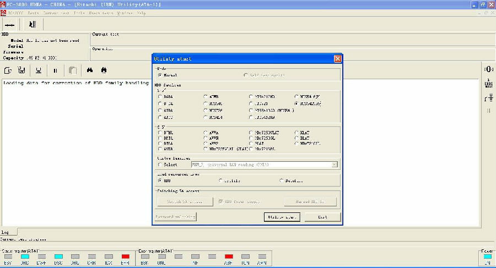Choose the ATMR family option

click(x=206, y=97)
